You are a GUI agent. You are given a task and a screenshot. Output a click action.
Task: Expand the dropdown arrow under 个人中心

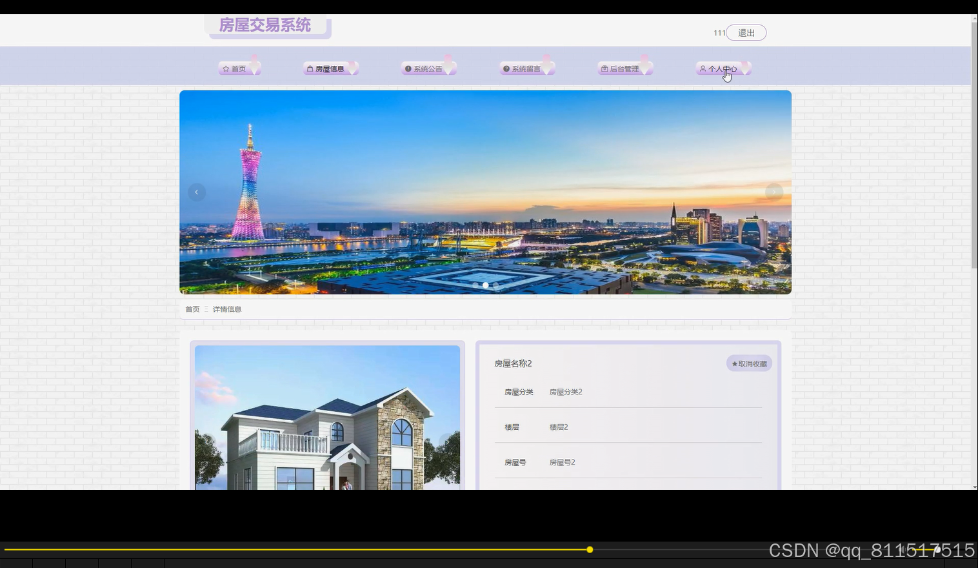(745, 68)
